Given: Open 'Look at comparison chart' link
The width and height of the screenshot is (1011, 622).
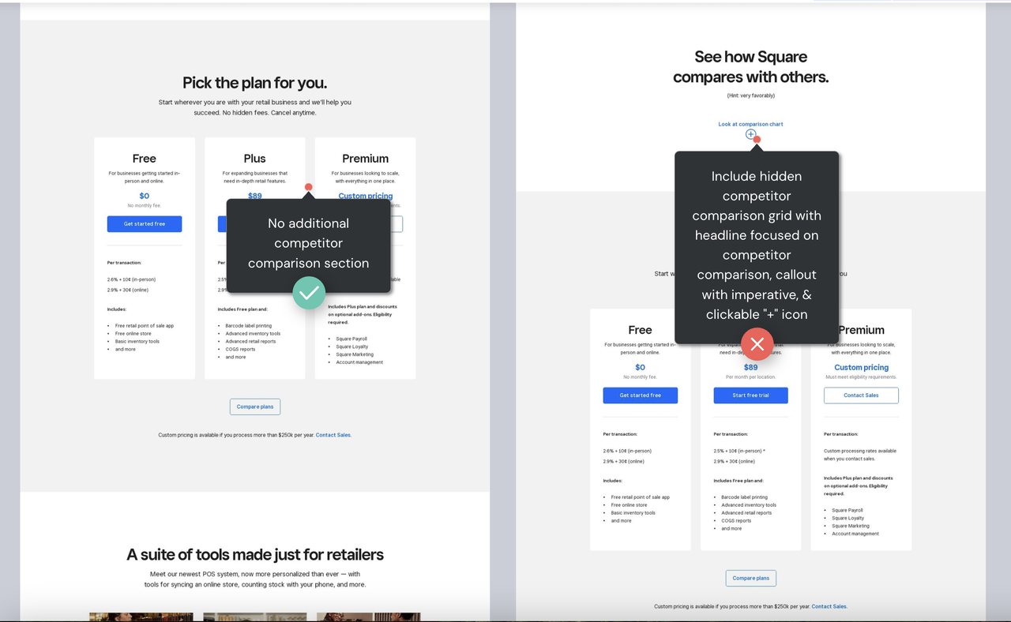Looking at the screenshot, I should (x=750, y=124).
